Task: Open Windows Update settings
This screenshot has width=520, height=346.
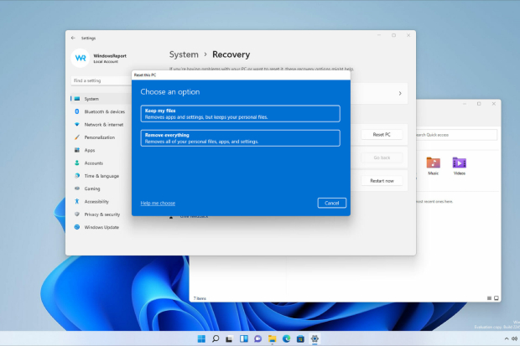Action: tap(101, 227)
